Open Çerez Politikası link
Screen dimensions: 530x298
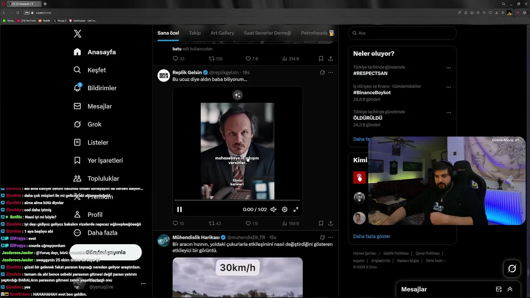[428, 253]
